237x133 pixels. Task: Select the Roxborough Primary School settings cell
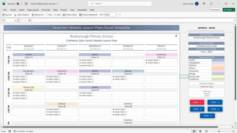coord(207,38)
